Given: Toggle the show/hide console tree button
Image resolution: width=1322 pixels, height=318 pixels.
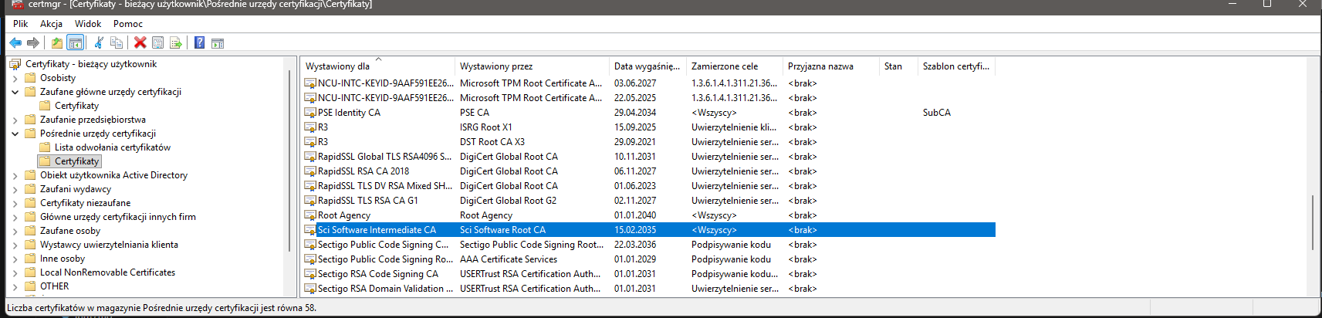Looking at the screenshot, I should 75,43.
